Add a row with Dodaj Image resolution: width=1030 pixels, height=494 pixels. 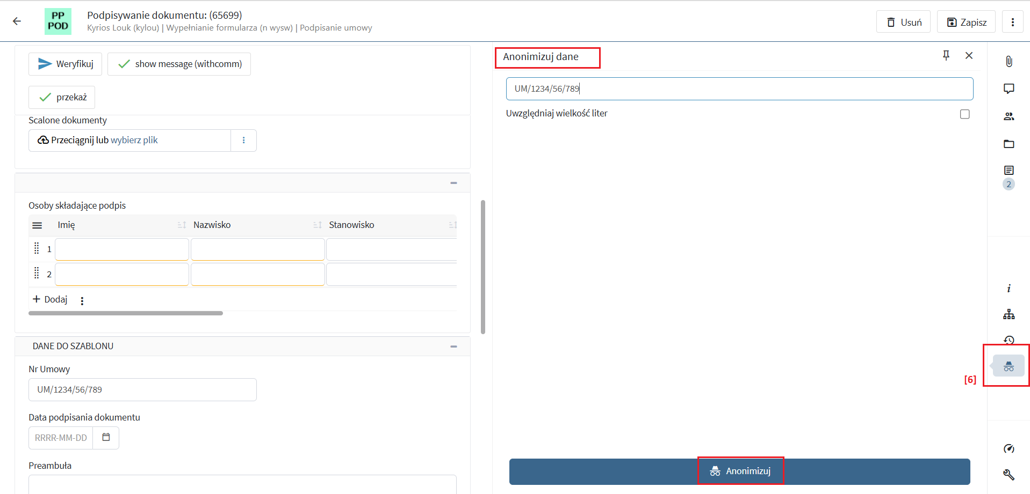coord(50,299)
